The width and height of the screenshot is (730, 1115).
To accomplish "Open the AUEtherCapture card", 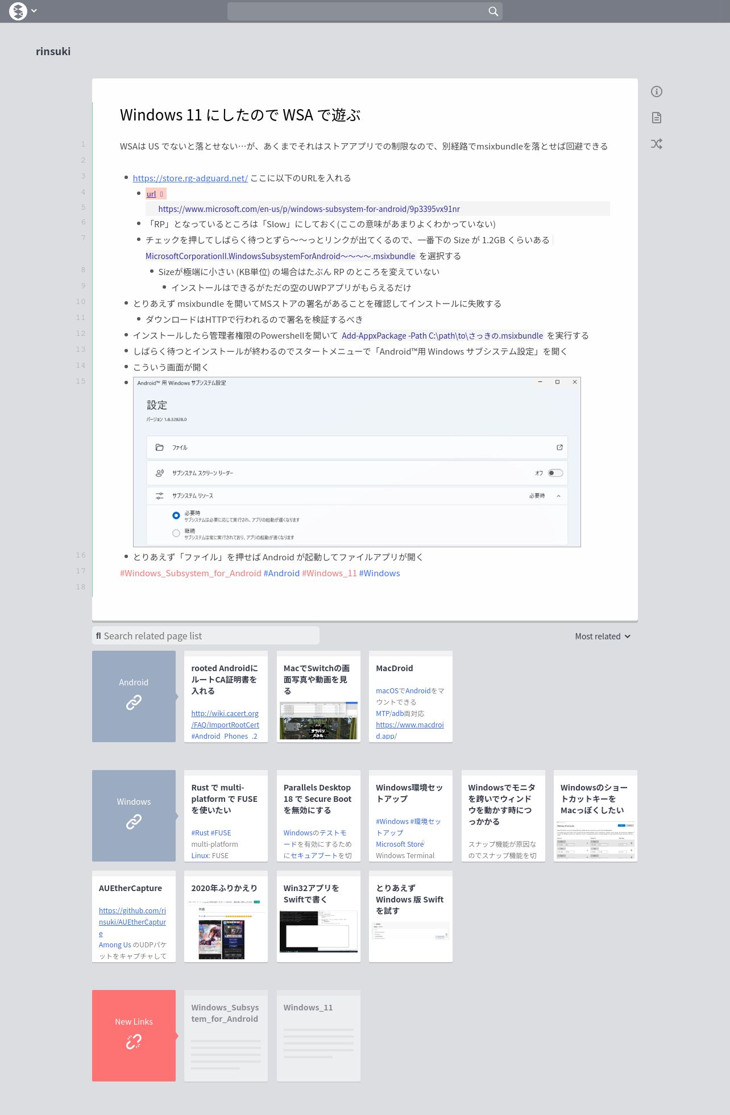I will [x=134, y=916].
